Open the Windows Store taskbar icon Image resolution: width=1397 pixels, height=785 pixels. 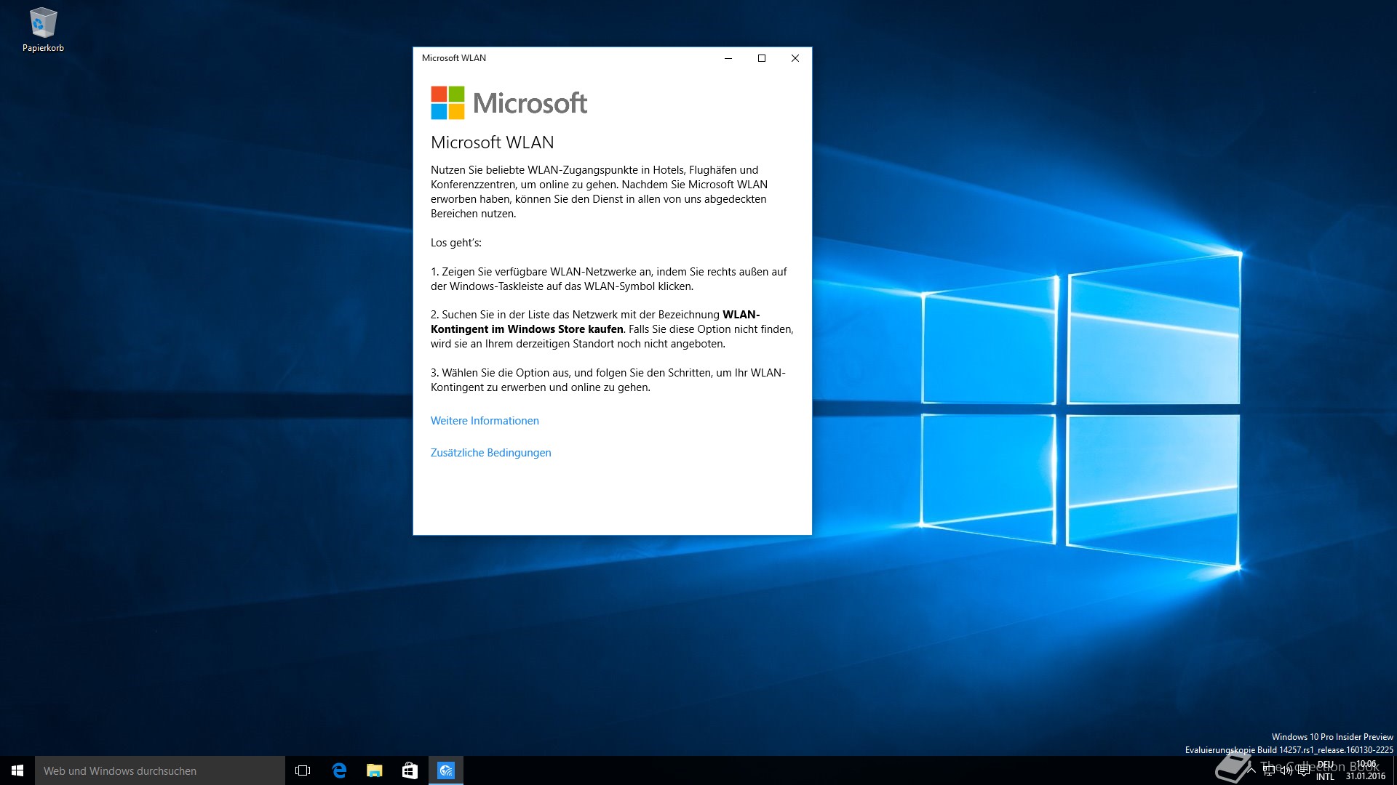pos(410,770)
